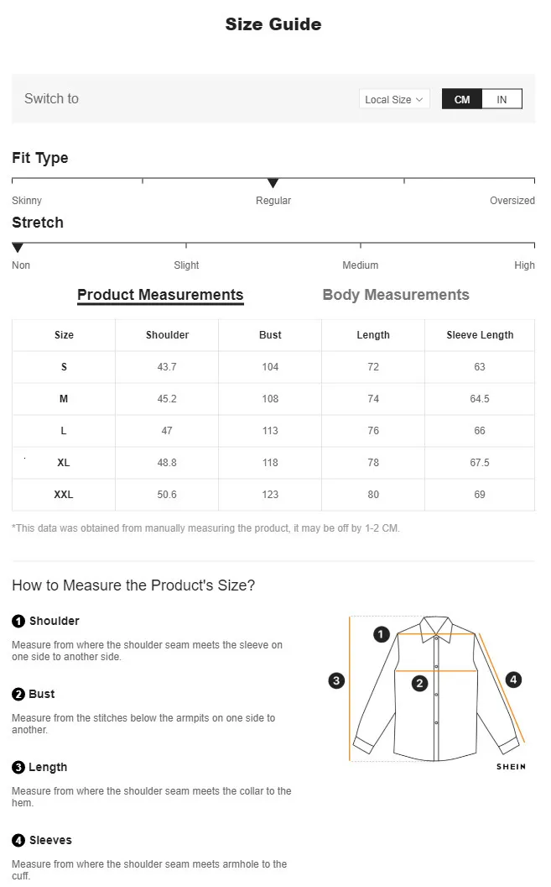
Task: Click the number 1 shoulder marker on shirt diagram
Action: coord(382,634)
